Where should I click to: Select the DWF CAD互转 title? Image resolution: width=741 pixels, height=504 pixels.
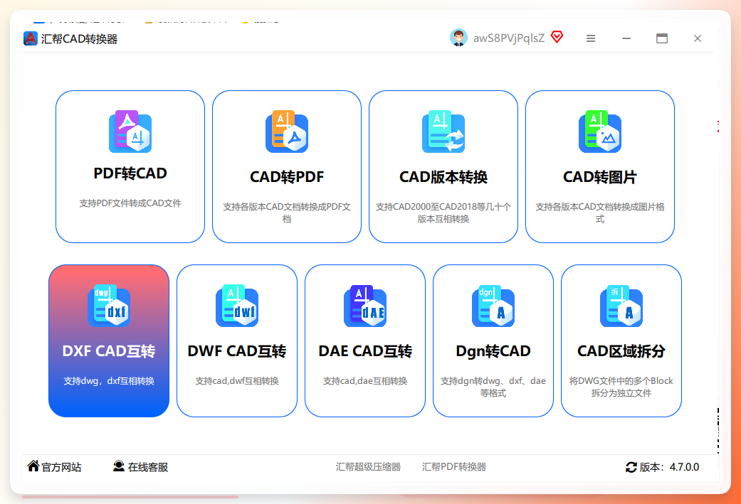(x=237, y=351)
